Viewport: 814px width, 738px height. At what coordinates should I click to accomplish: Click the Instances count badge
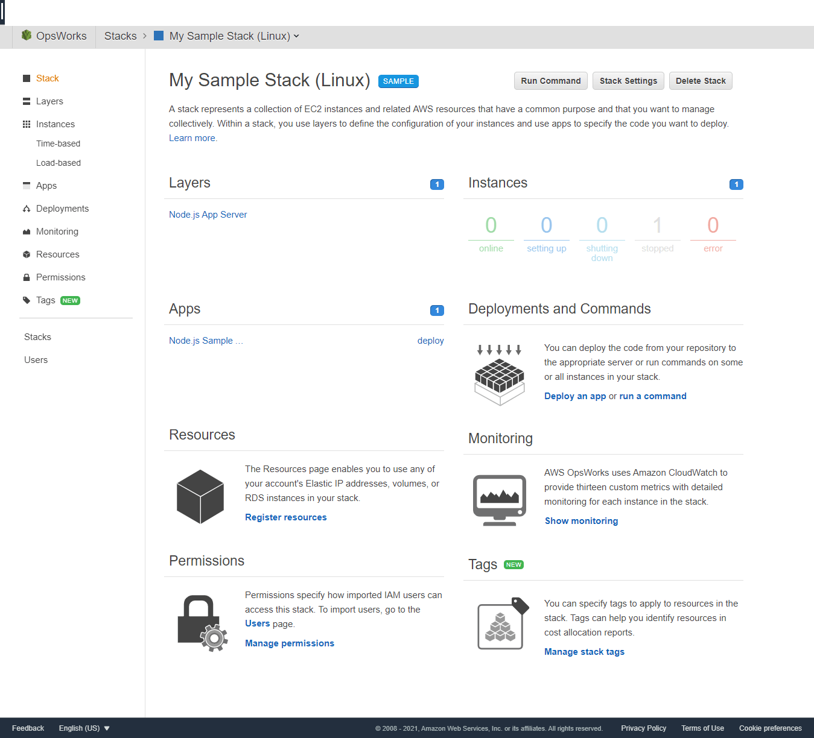(736, 184)
